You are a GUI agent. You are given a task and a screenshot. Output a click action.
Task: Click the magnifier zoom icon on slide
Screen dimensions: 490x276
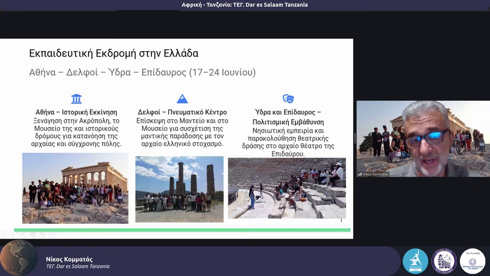(43, 234)
